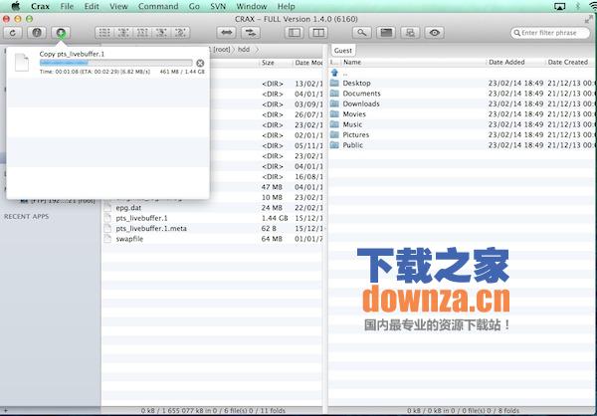Open the Go menu
This screenshot has height=416, width=597.
tap(194, 7)
